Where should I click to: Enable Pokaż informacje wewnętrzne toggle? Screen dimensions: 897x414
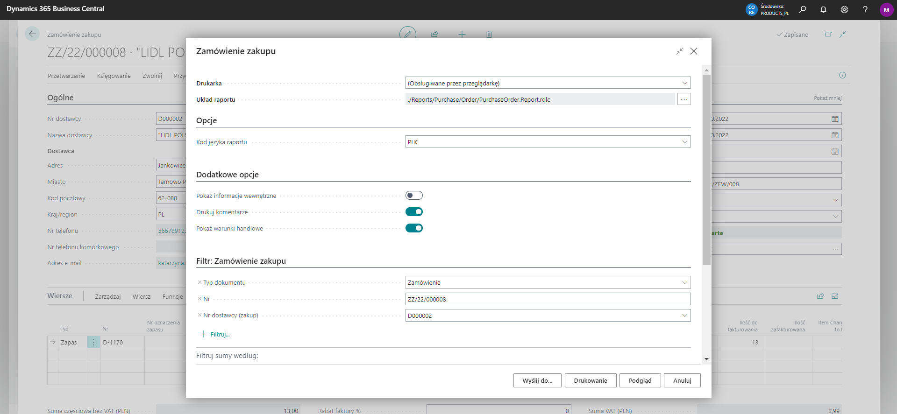coord(414,196)
